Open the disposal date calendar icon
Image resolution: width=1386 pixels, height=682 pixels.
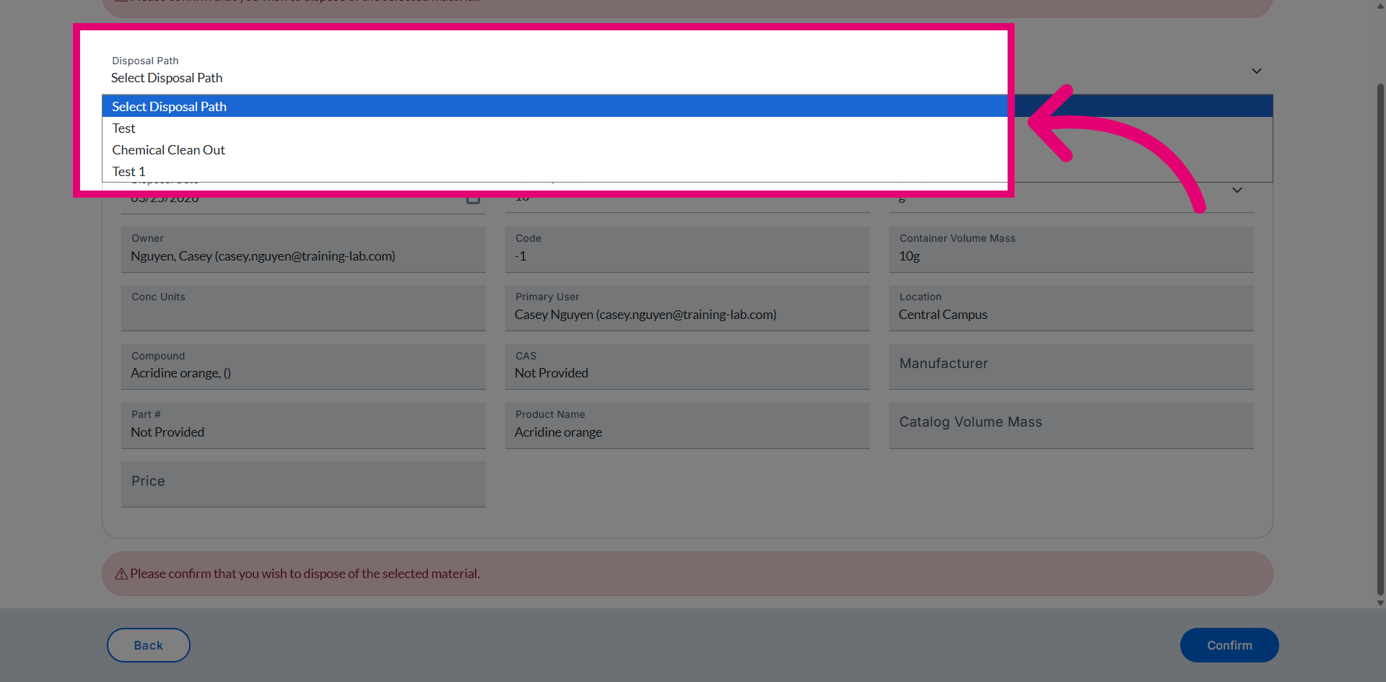(473, 198)
